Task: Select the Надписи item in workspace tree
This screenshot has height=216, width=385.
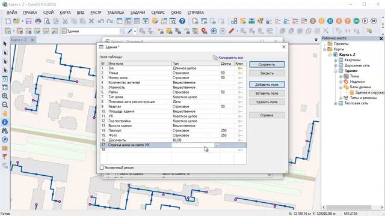Action: (357, 82)
